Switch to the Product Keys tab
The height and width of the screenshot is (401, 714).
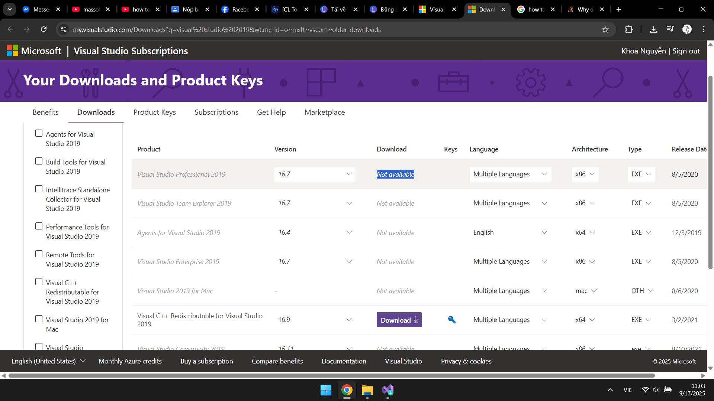[155, 112]
